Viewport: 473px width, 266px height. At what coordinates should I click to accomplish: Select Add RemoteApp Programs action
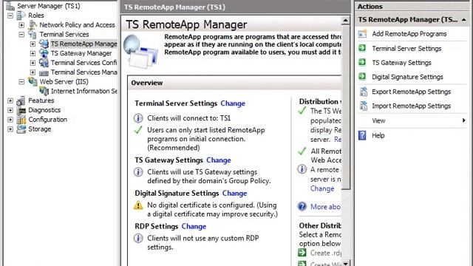coord(409,34)
